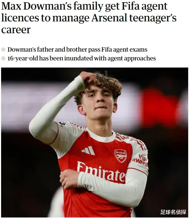Click the grey bullet beside 16-year-old line
This screenshot has height=218, width=189.
click(x=3, y=58)
